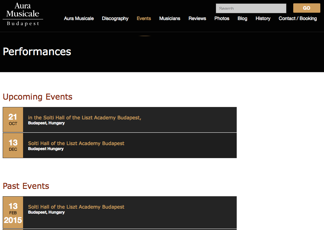The height and width of the screenshot is (230, 324).
Task: Navigate to Photos
Action: click(222, 18)
